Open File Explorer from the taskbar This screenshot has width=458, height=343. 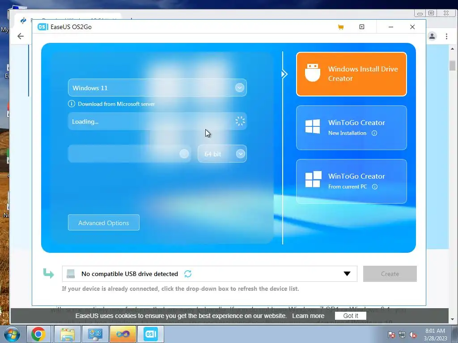click(67, 334)
